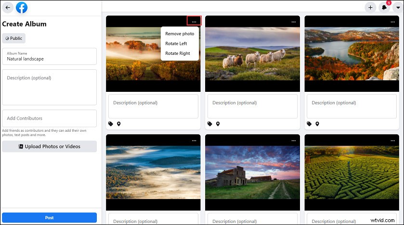Viewport: 404px width, 225px height.
Task: Go back using the left arrow icon
Action: coord(8,8)
